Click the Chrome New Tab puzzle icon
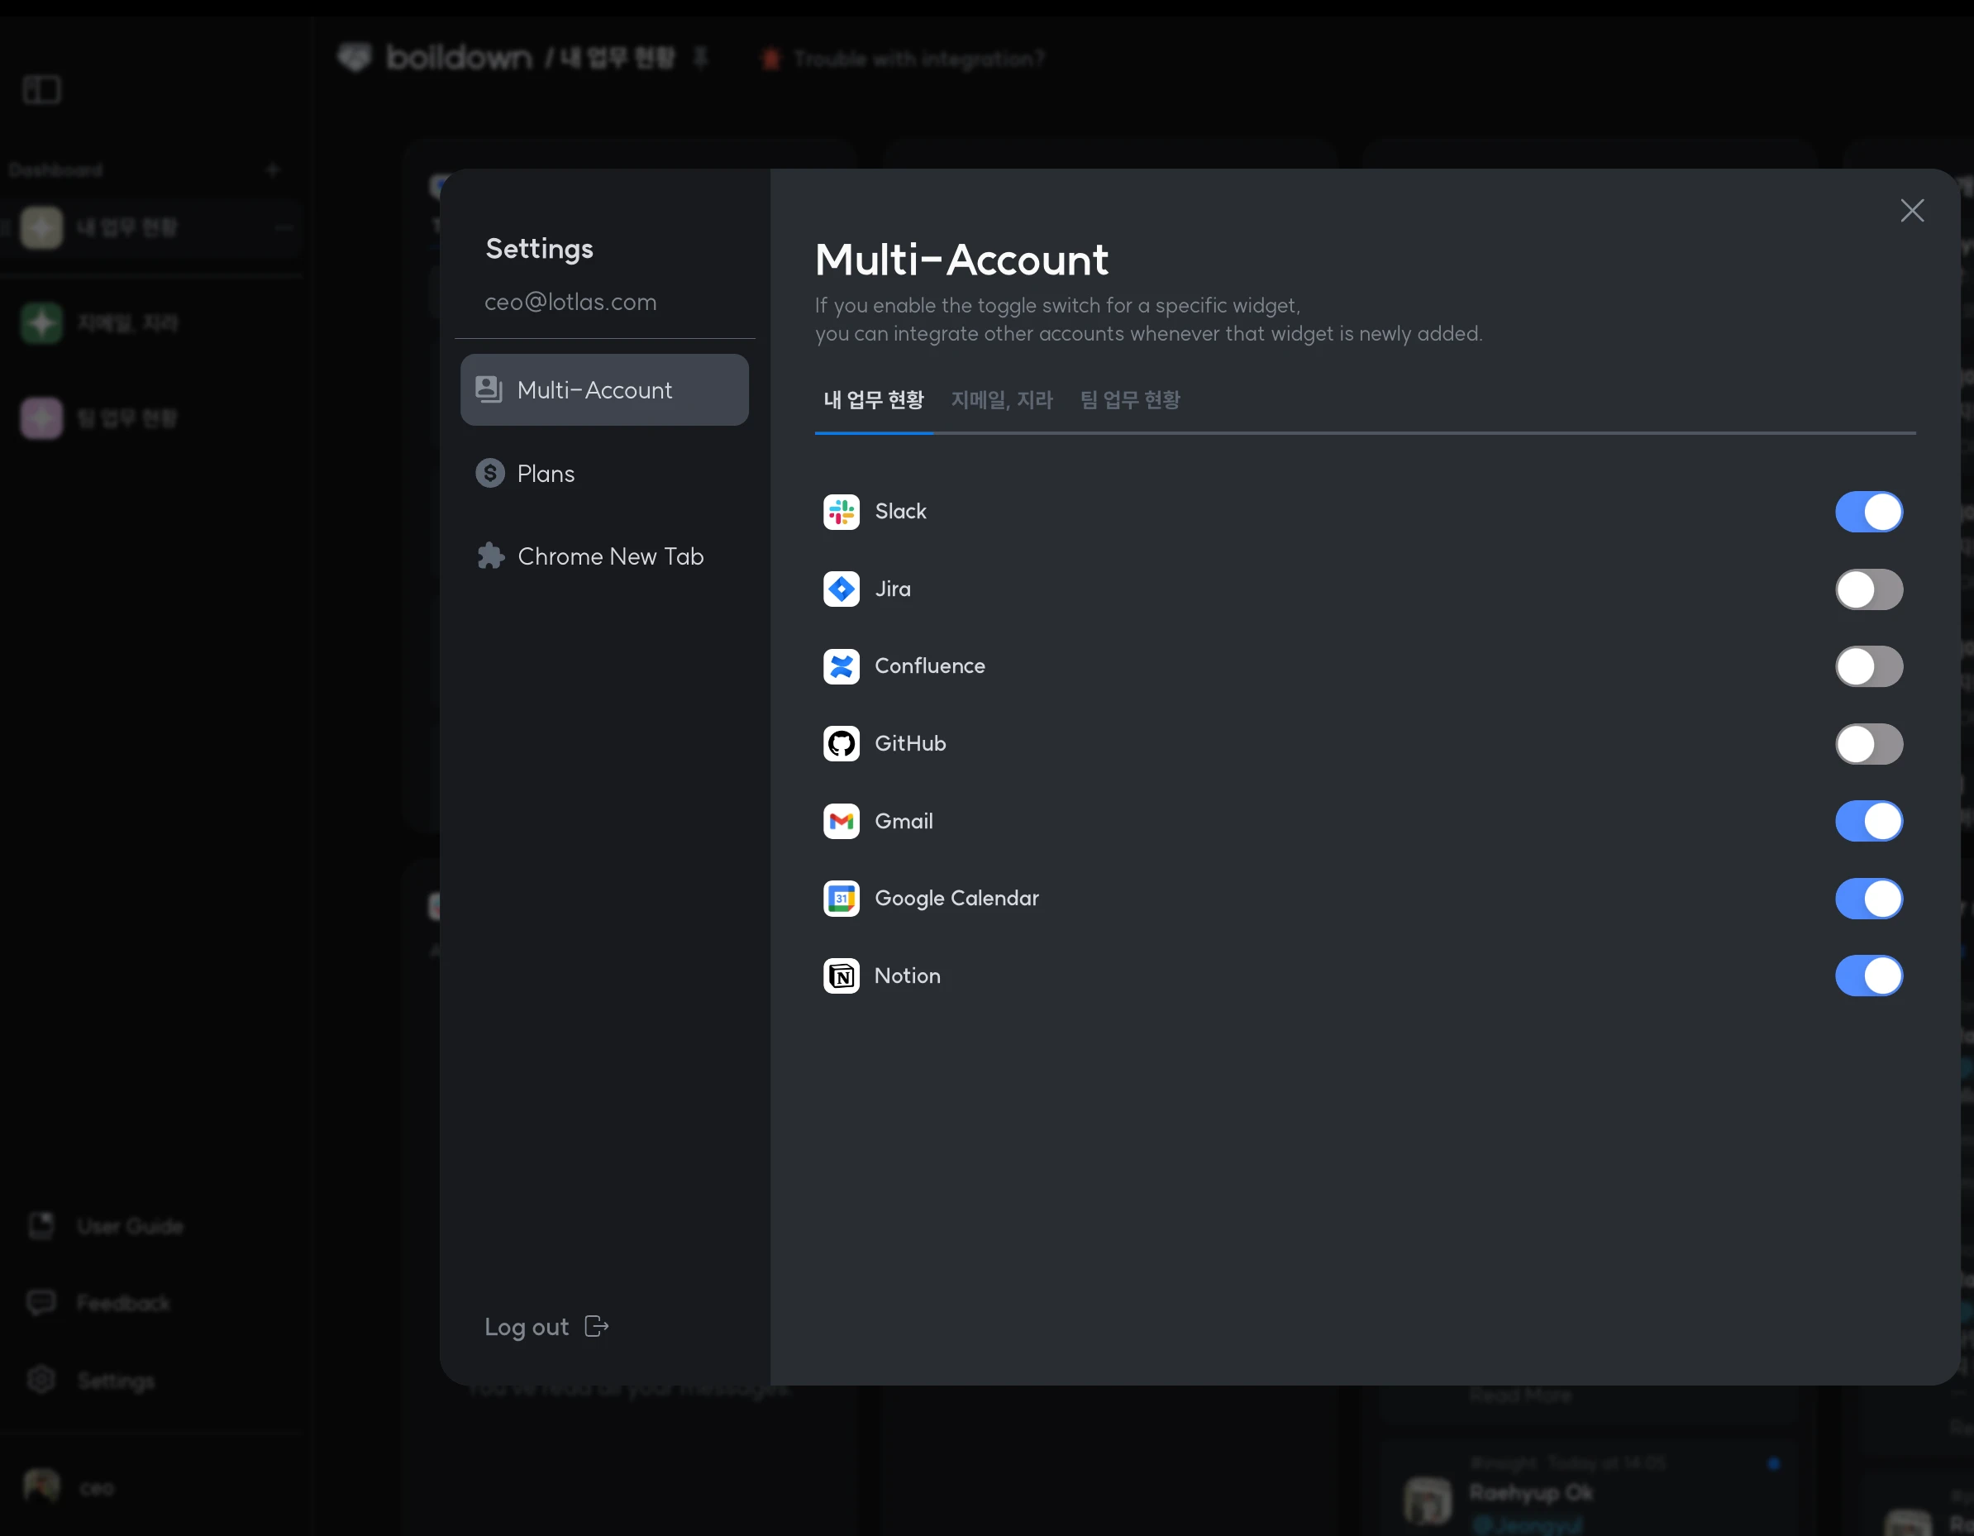 point(490,556)
